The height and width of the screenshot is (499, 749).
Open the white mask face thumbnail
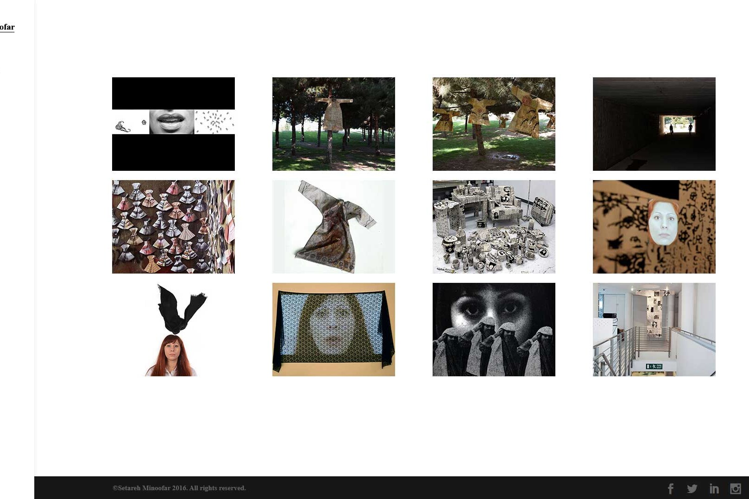pyautogui.click(x=654, y=226)
